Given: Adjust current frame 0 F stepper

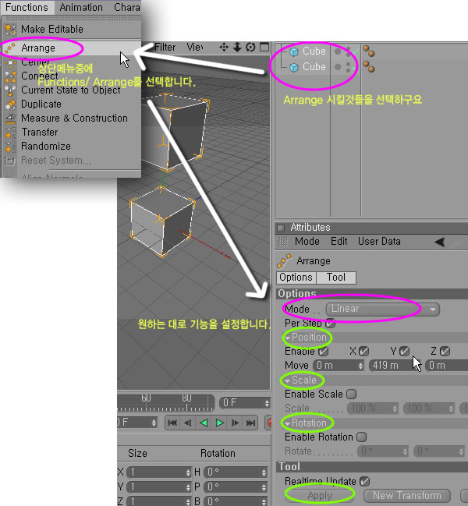Looking at the screenshot, I should [x=267, y=403].
